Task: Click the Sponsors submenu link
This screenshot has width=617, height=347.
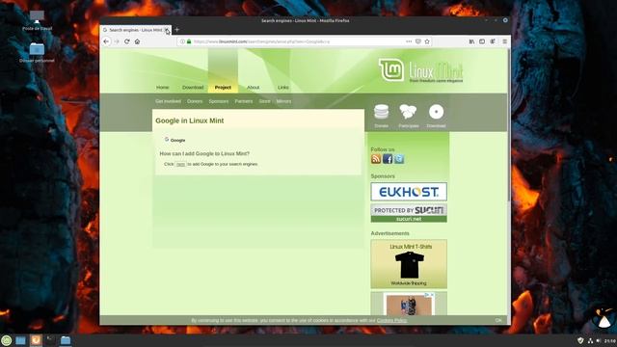Action: tap(219, 101)
